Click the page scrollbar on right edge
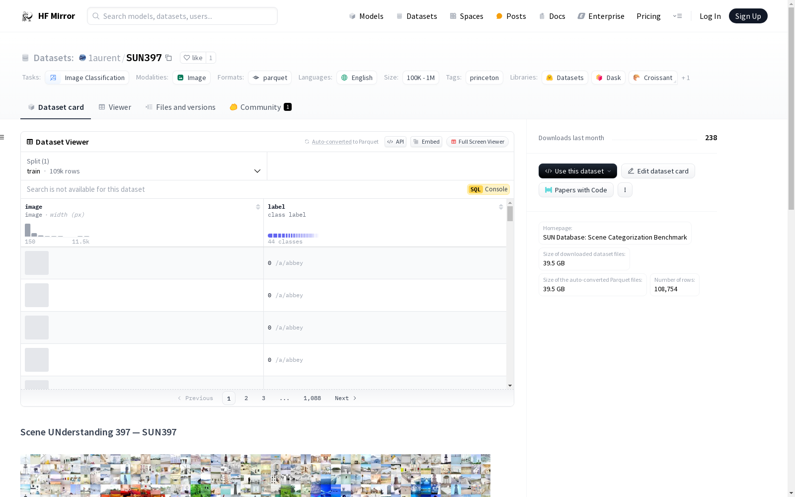Screen dimensions: 795x497 tap(791, 109)
